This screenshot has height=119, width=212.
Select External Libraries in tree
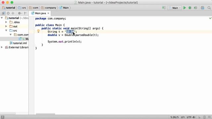17,47
